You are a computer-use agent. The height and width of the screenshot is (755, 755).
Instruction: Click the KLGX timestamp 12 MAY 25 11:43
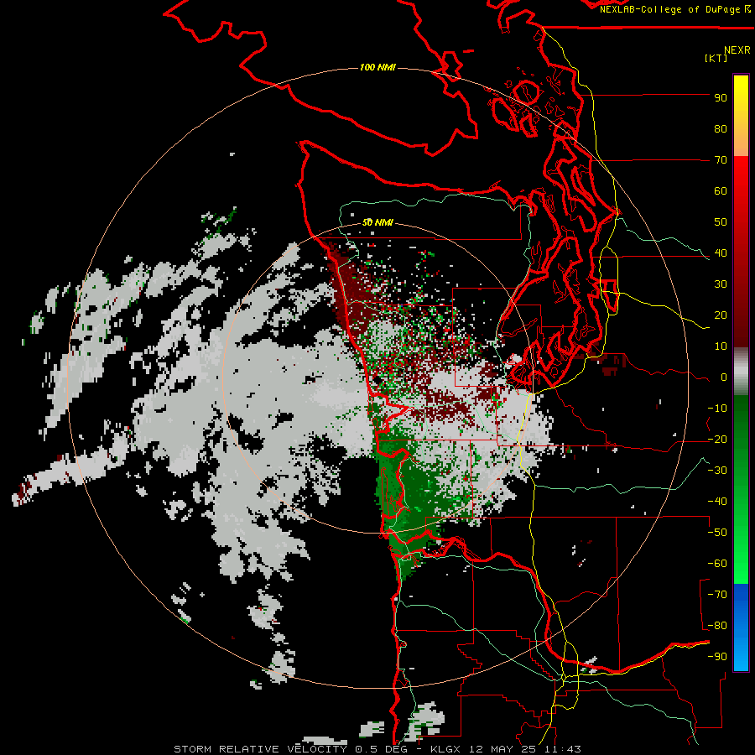[506, 749]
